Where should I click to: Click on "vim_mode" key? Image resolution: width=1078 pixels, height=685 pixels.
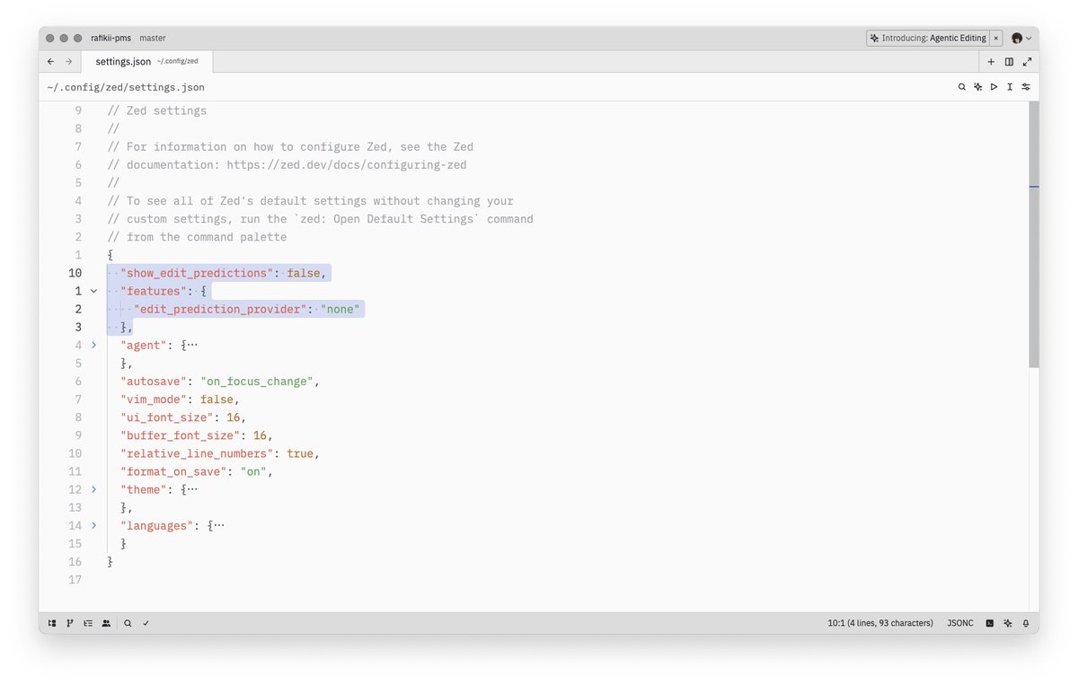click(154, 400)
